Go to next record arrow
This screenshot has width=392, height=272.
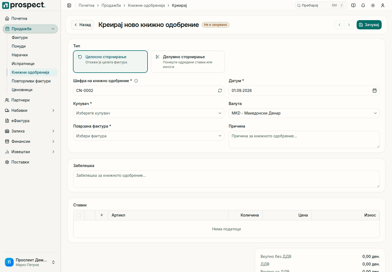[x=349, y=25]
